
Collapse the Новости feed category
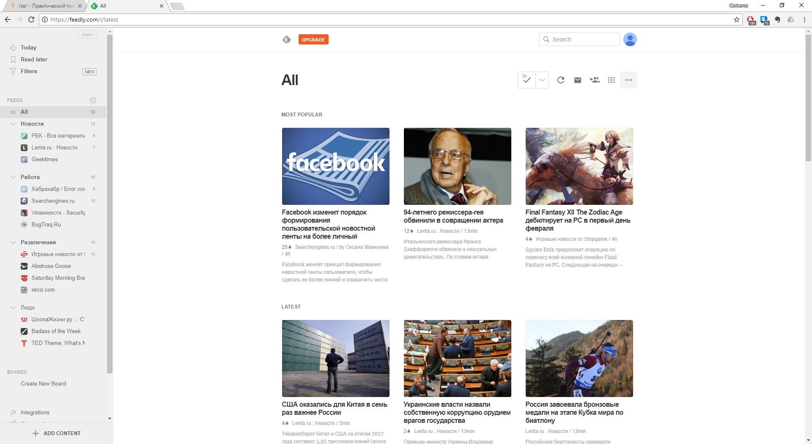(x=13, y=124)
